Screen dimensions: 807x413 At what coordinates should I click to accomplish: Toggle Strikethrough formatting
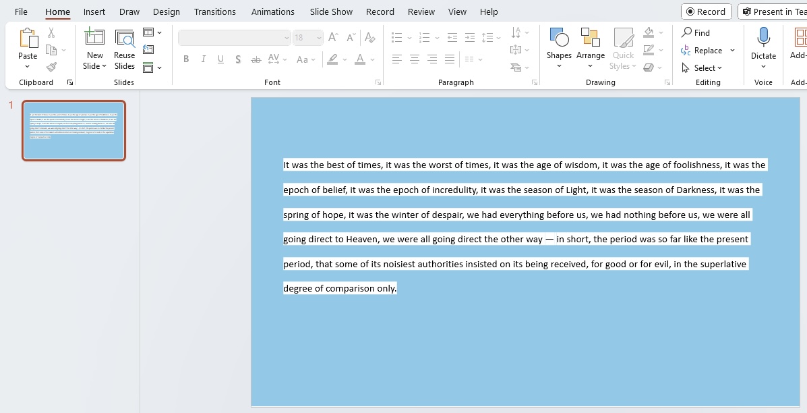coord(256,59)
